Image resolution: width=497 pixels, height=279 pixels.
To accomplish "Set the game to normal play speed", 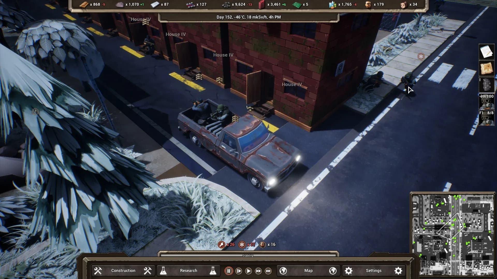I will coord(248,271).
